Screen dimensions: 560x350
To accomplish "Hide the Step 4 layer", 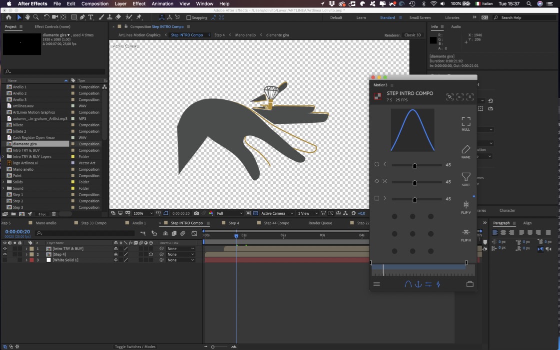I will point(4,254).
